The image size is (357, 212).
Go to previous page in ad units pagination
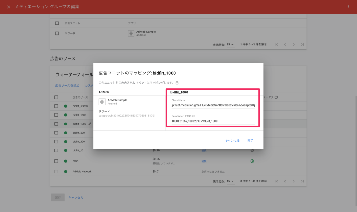(x=285, y=44)
